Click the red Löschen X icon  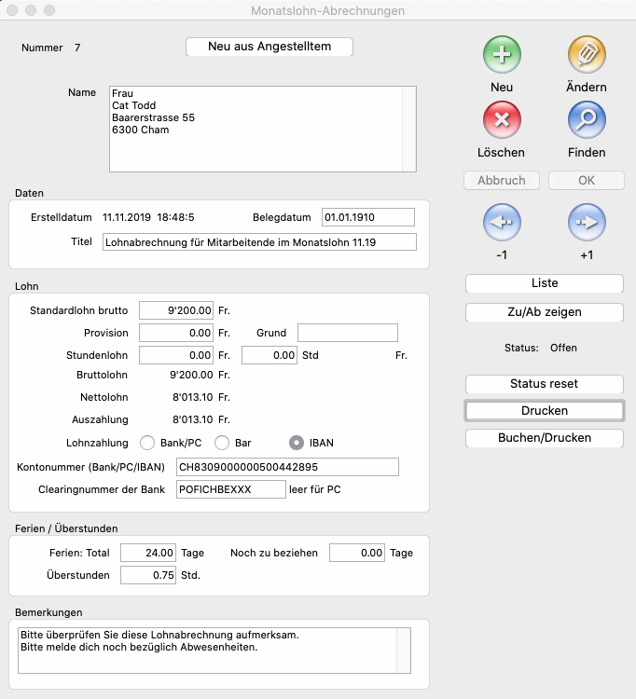(x=502, y=120)
